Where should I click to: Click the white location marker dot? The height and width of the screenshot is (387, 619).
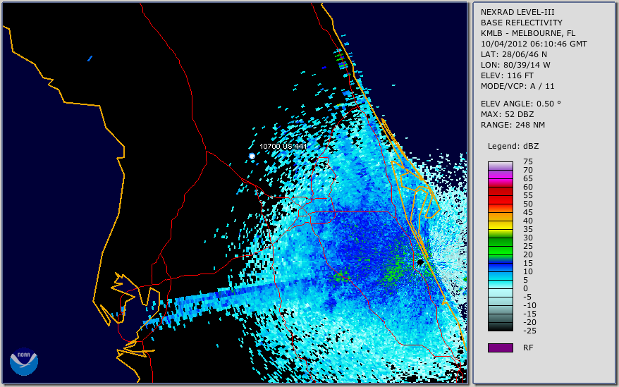[x=252, y=156]
